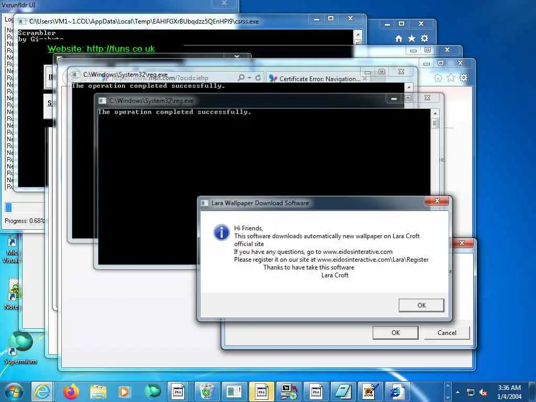
Task: Expand the address bar dropdown arrow
Action: click(x=250, y=78)
